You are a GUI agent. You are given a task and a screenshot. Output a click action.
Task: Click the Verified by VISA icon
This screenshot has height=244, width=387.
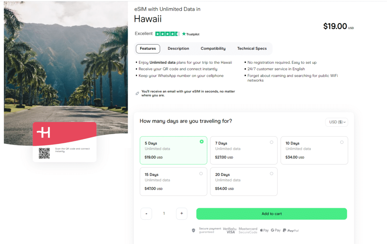[x=230, y=230]
